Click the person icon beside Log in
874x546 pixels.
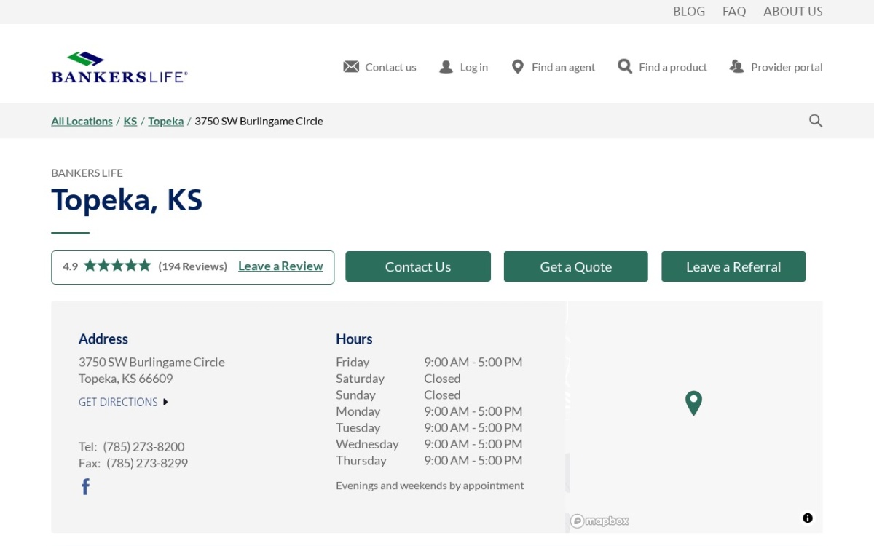click(446, 67)
